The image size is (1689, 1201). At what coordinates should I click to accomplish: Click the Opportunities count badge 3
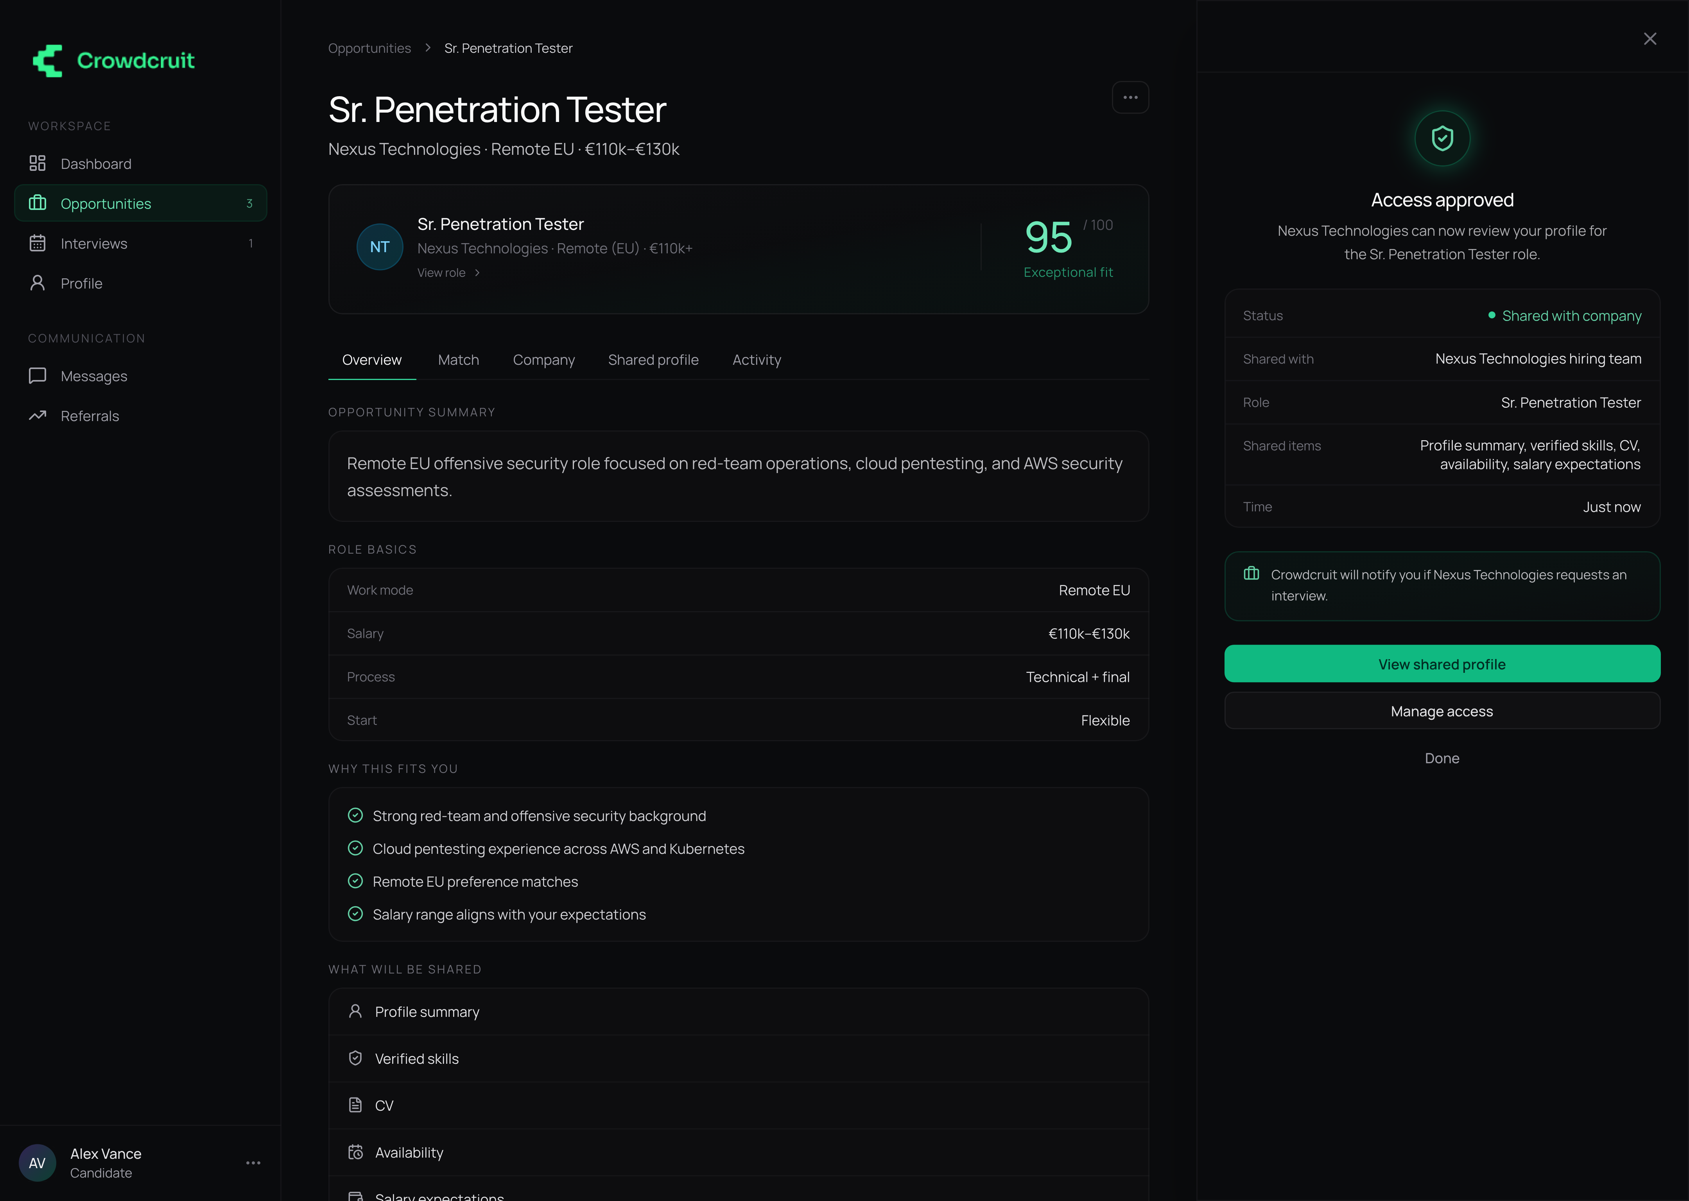tap(249, 203)
